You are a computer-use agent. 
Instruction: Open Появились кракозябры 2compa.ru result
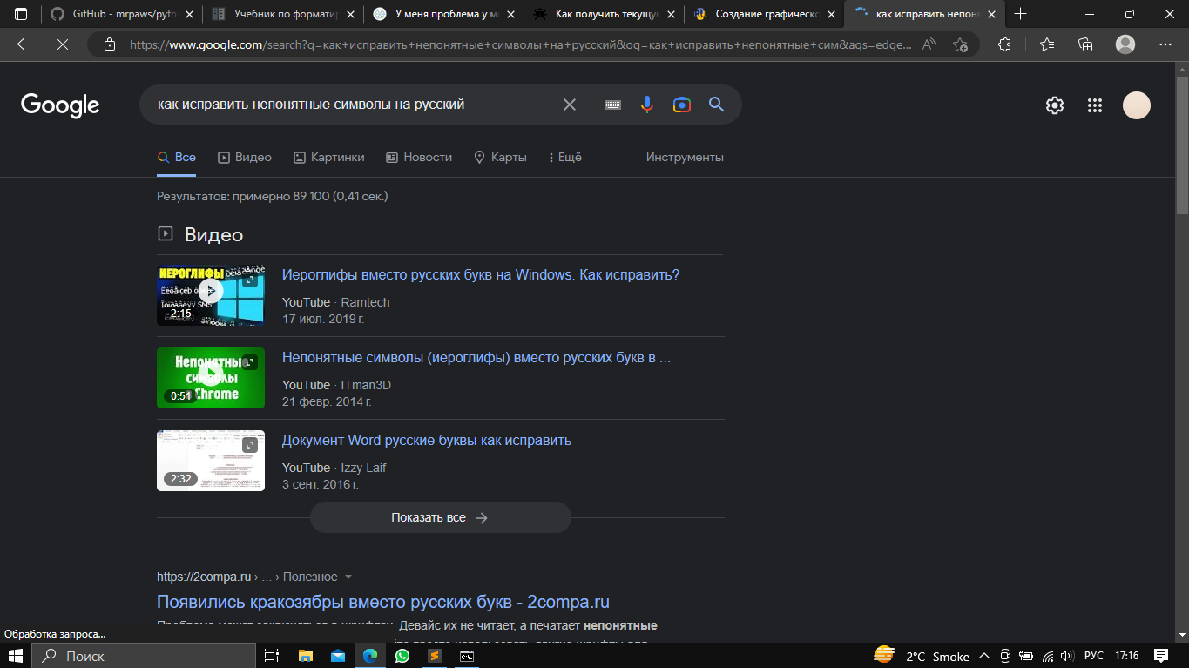pyautogui.click(x=383, y=603)
